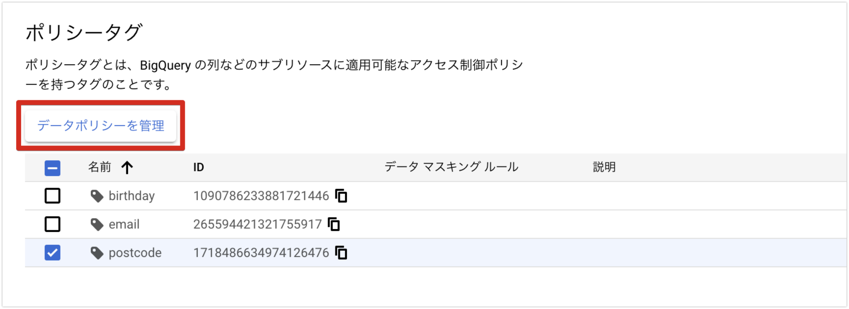Image resolution: width=849 pixels, height=309 pixels.
Task: Copy the email policy tag ID
Action: coord(334,224)
